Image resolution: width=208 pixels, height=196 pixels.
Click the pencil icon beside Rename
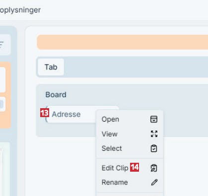(154, 183)
